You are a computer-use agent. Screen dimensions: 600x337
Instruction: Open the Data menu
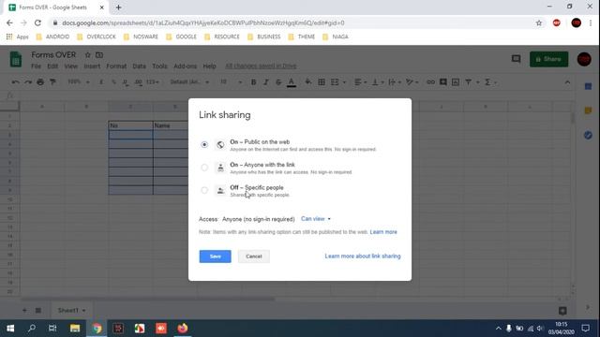point(140,66)
